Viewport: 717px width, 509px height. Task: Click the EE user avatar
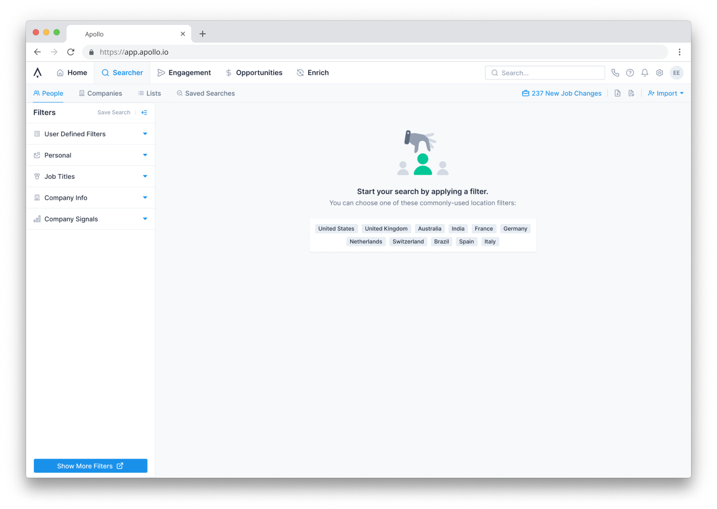coord(676,73)
